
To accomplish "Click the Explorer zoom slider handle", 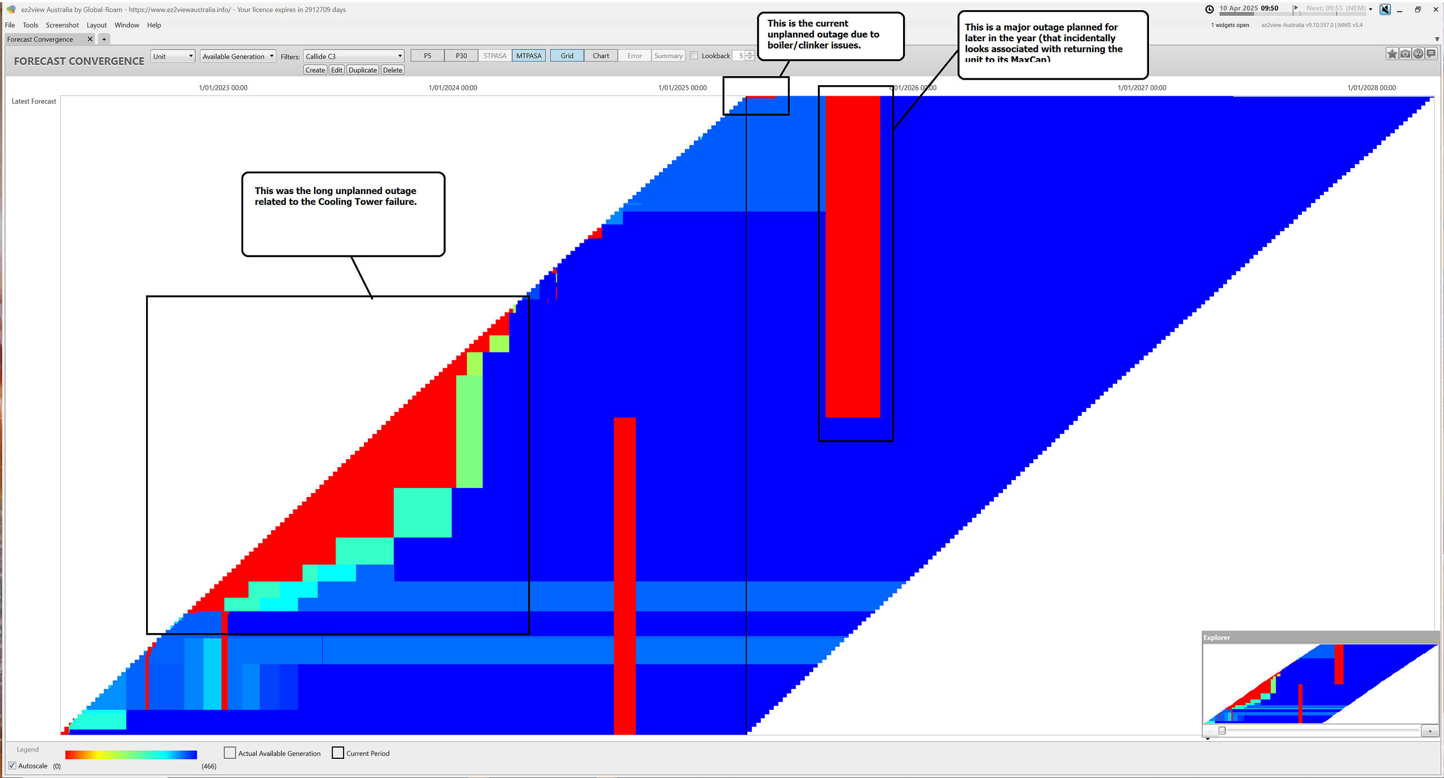I will pyautogui.click(x=1222, y=731).
